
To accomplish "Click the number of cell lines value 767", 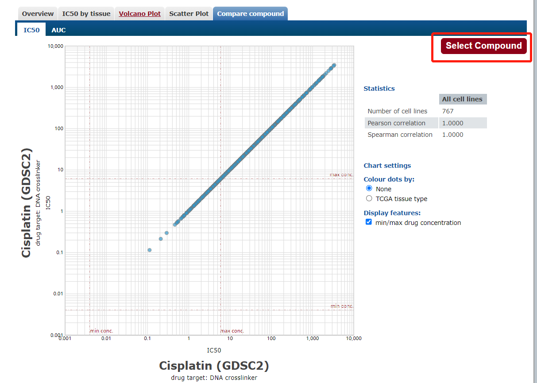I will (448, 111).
